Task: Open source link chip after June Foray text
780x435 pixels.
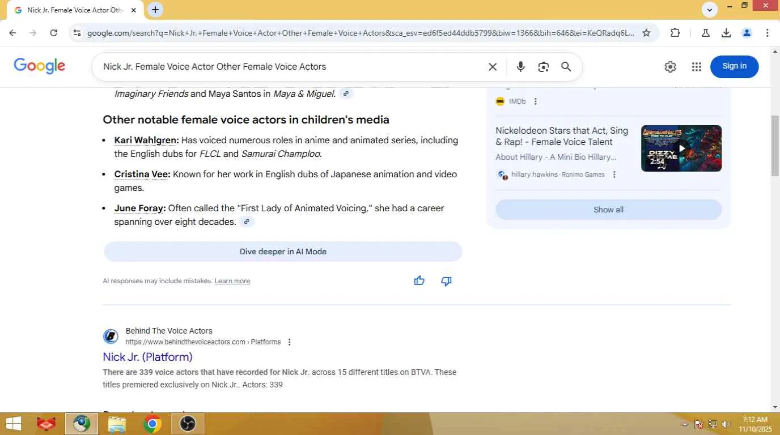Action: [247, 221]
